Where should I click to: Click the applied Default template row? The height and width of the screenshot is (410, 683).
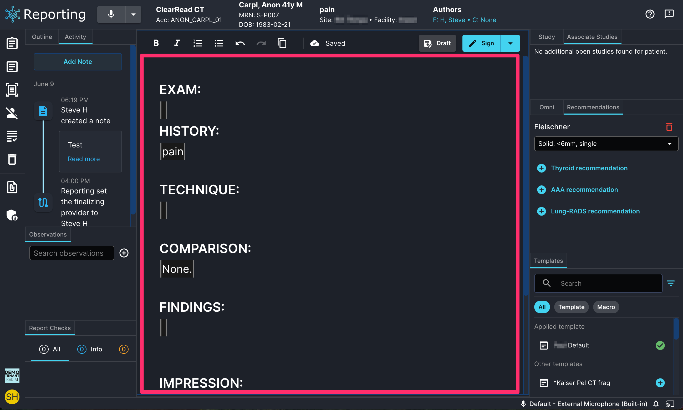602,345
